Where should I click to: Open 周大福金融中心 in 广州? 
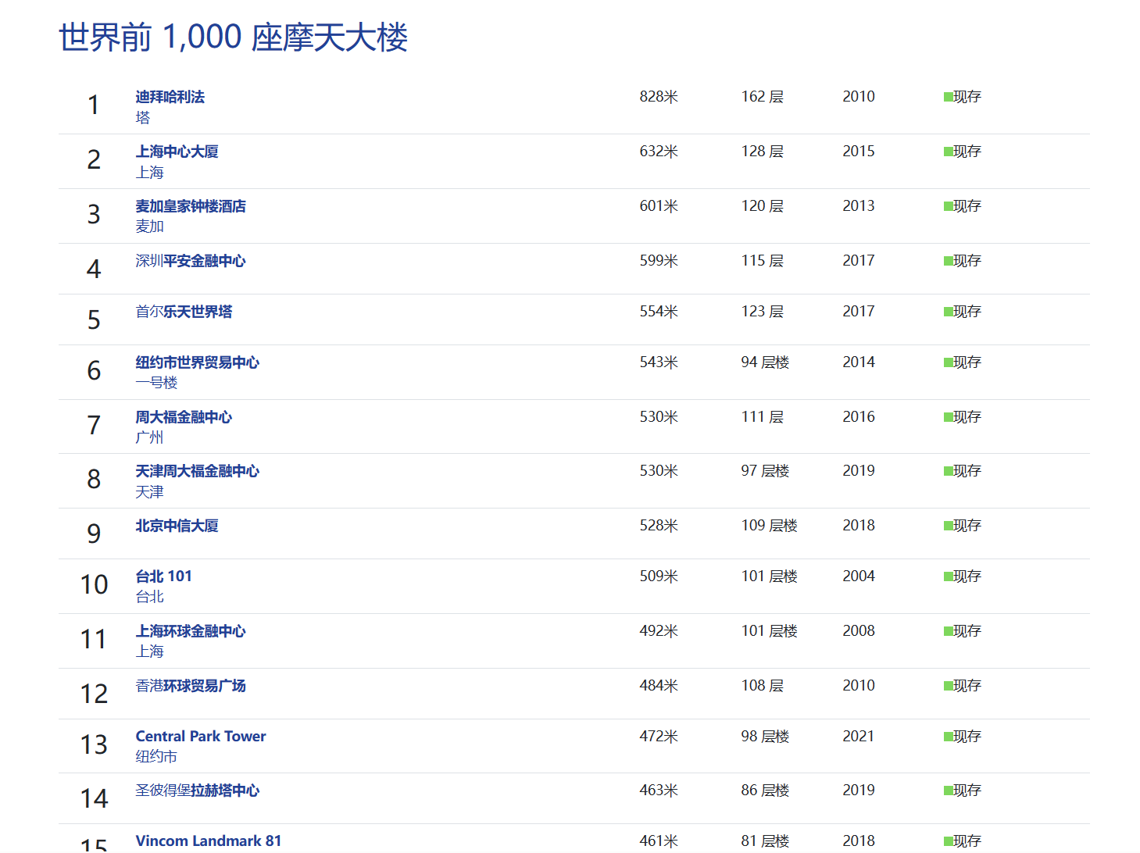184,417
